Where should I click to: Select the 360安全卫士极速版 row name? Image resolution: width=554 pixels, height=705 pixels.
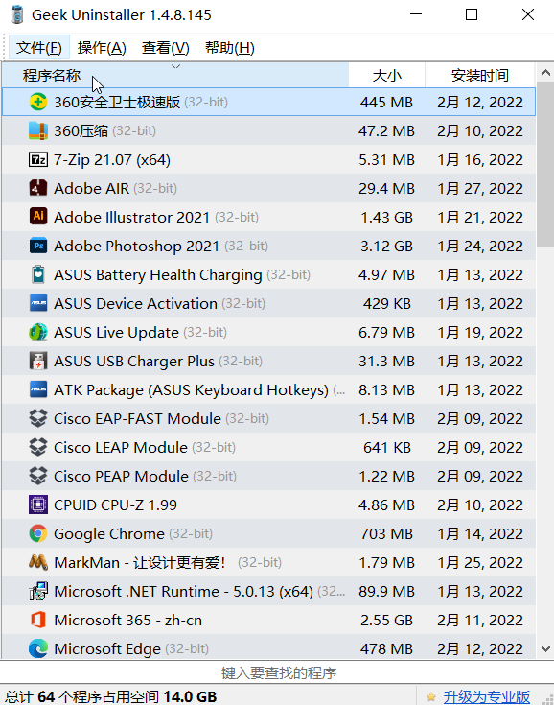tap(117, 102)
